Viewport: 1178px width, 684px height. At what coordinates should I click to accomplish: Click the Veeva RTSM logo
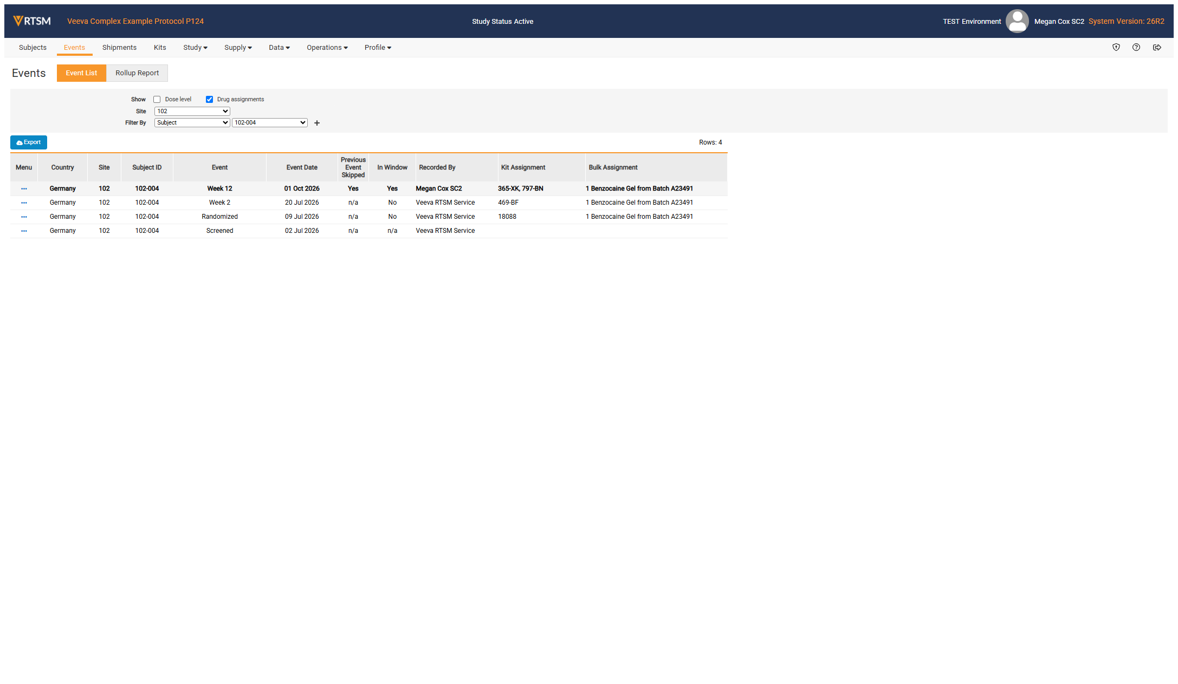click(x=32, y=21)
